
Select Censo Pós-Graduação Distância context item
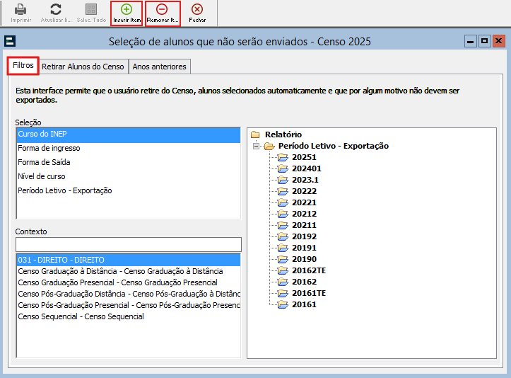pos(129,294)
